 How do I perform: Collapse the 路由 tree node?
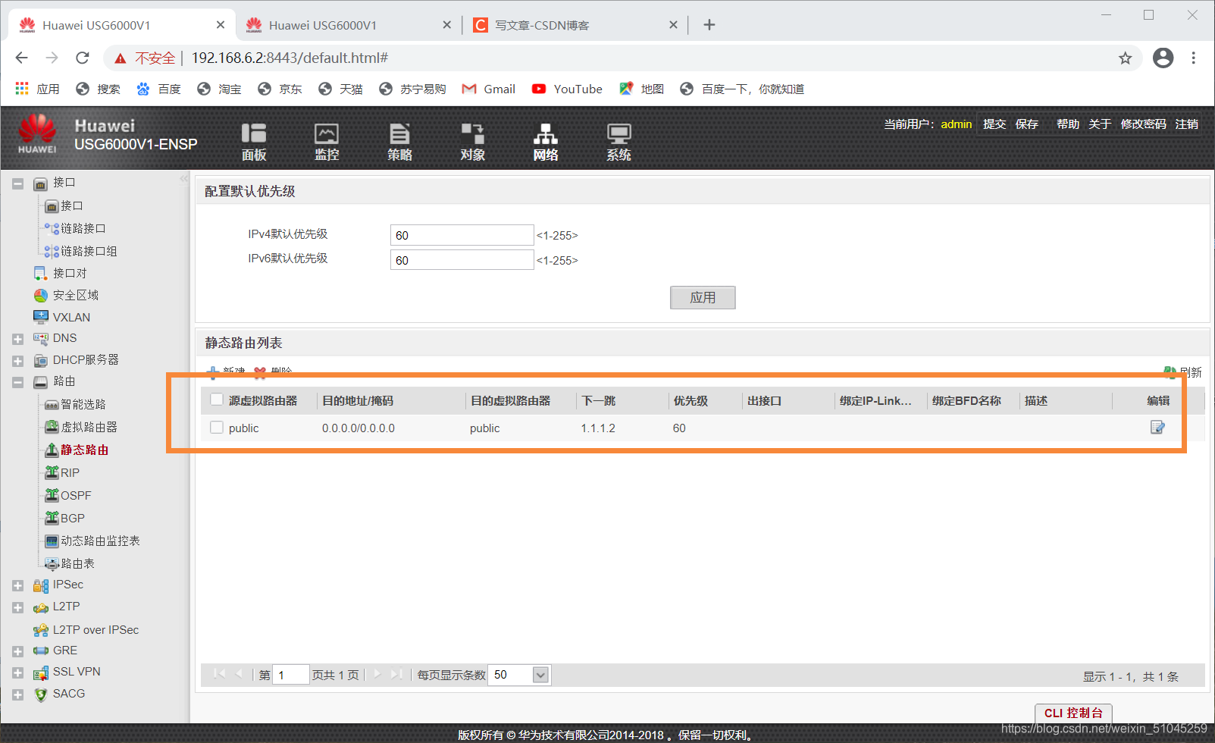pyautogui.click(x=17, y=382)
